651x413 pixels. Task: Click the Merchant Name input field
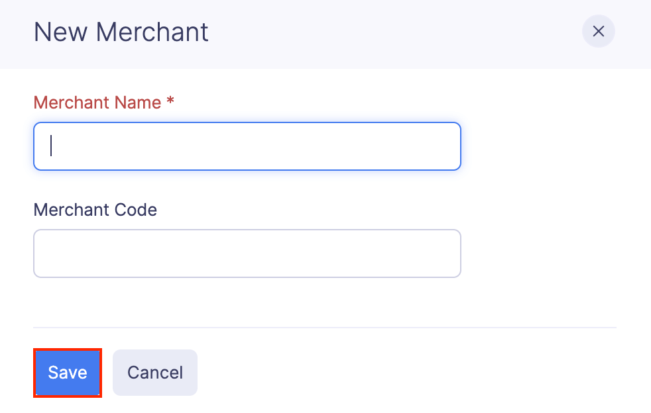click(247, 146)
